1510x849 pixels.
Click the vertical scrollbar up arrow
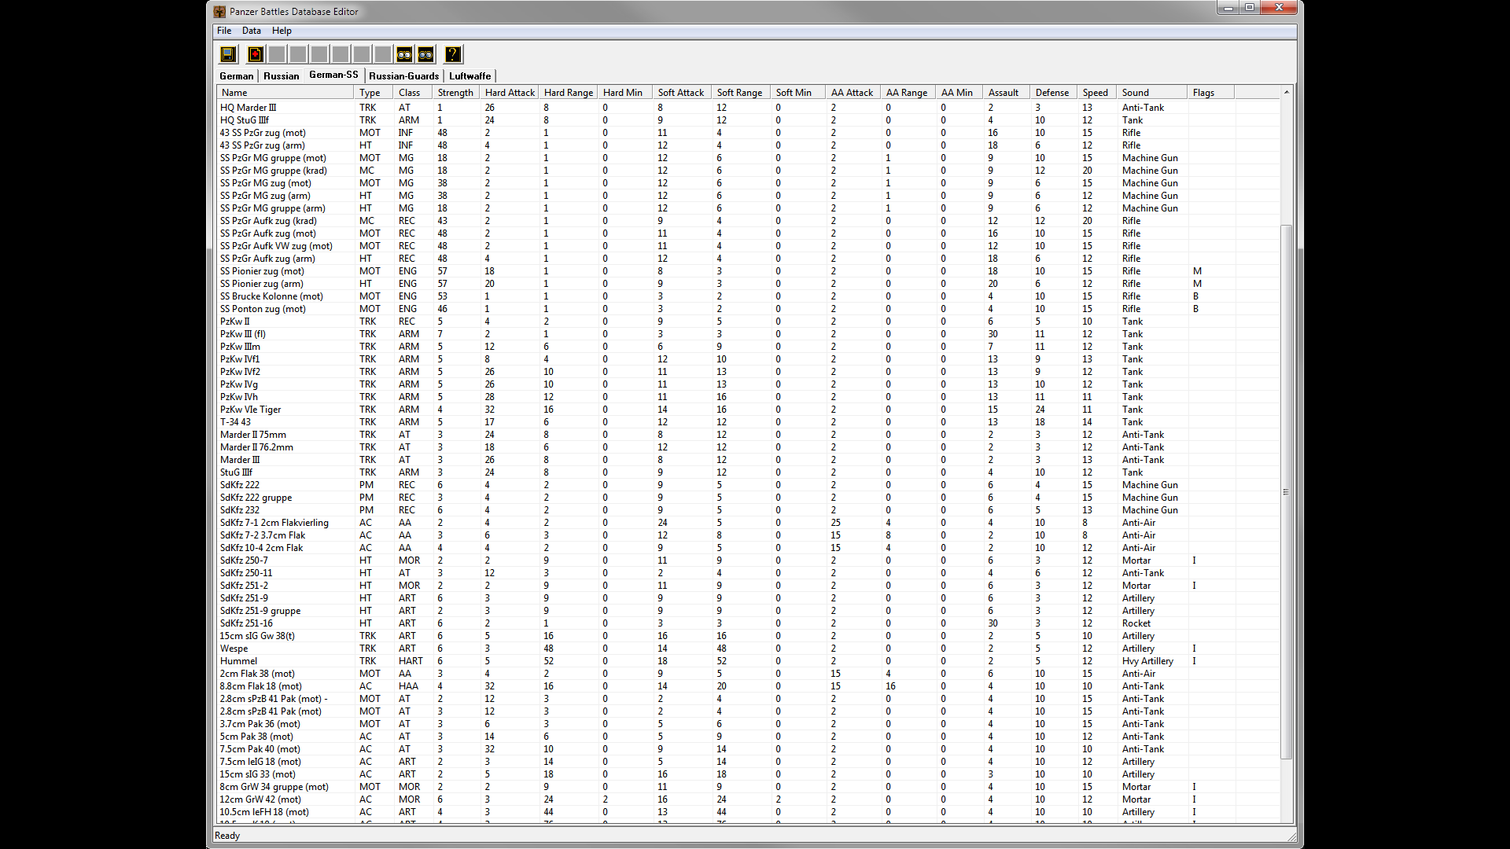[1287, 93]
